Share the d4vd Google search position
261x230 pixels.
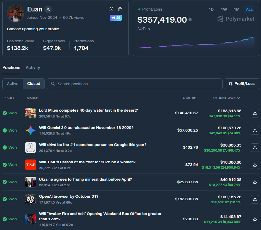coord(255,147)
